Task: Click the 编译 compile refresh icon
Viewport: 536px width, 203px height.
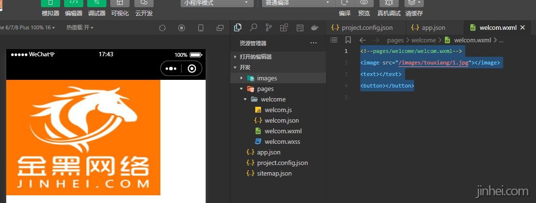Action: 345,3
